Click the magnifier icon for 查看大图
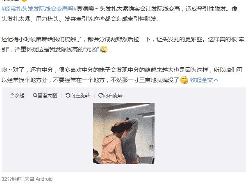248x191 pixels. pos(35,95)
